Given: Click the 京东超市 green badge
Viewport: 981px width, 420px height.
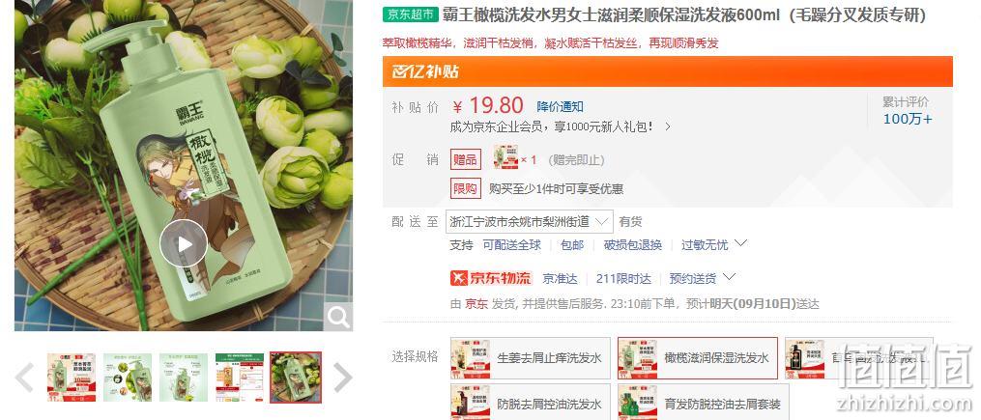Looking at the screenshot, I should pos(411,15).
